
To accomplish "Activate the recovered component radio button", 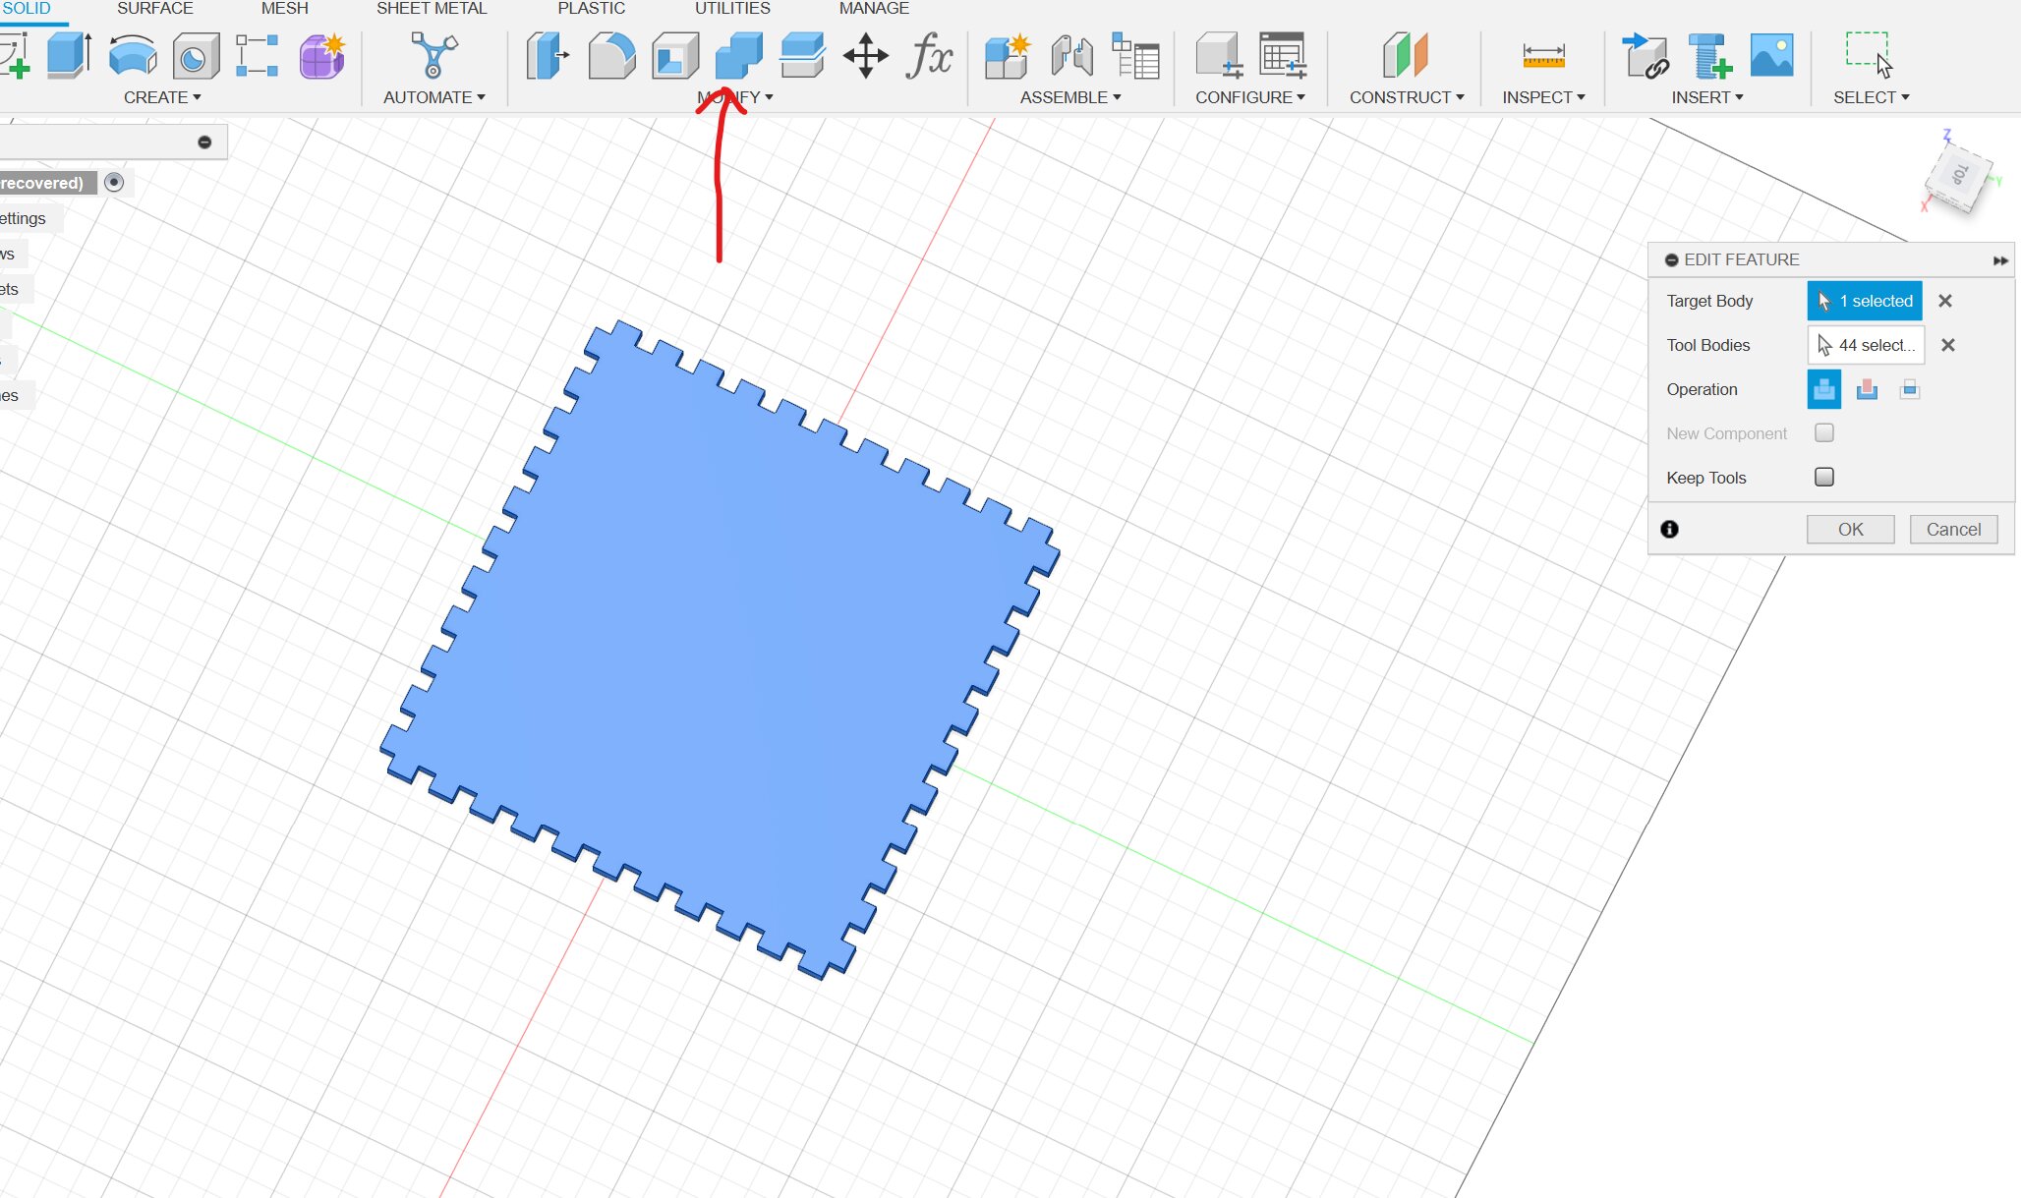I will coord(114,182).
